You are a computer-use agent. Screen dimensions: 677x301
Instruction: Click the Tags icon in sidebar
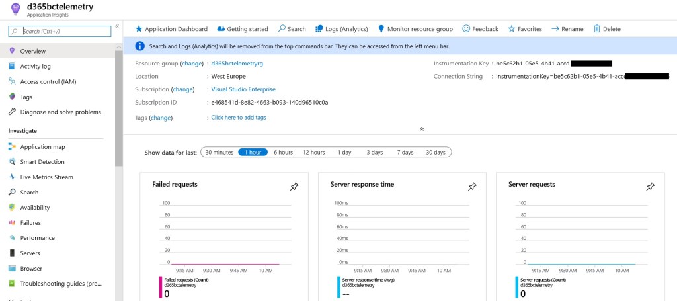tap(12, 97)
